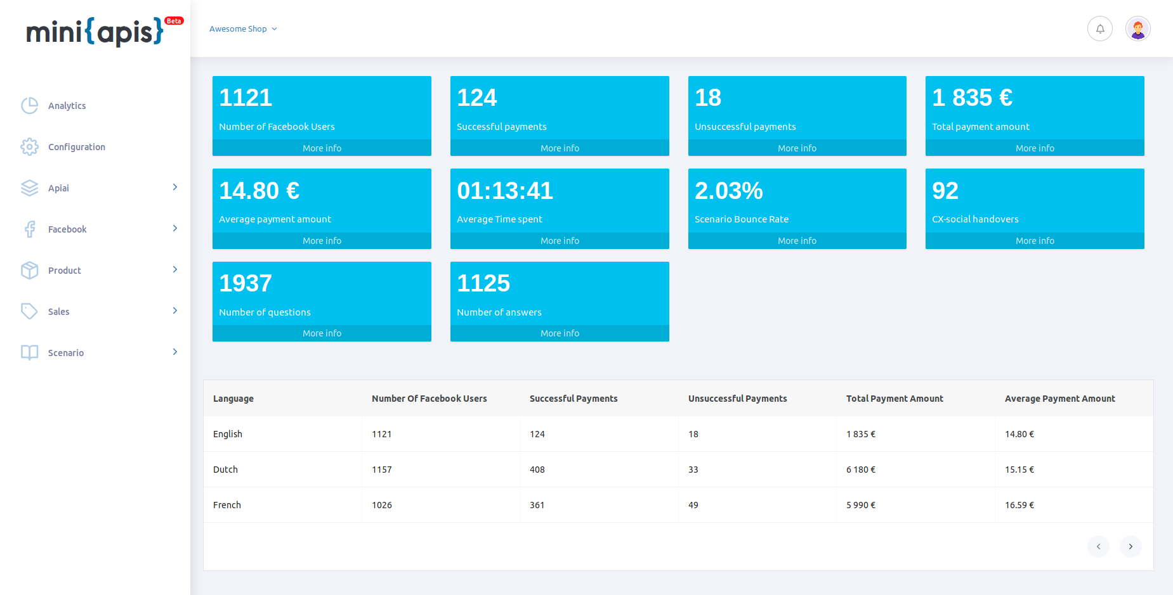Select the Dutch row language cell

point(283,470)
